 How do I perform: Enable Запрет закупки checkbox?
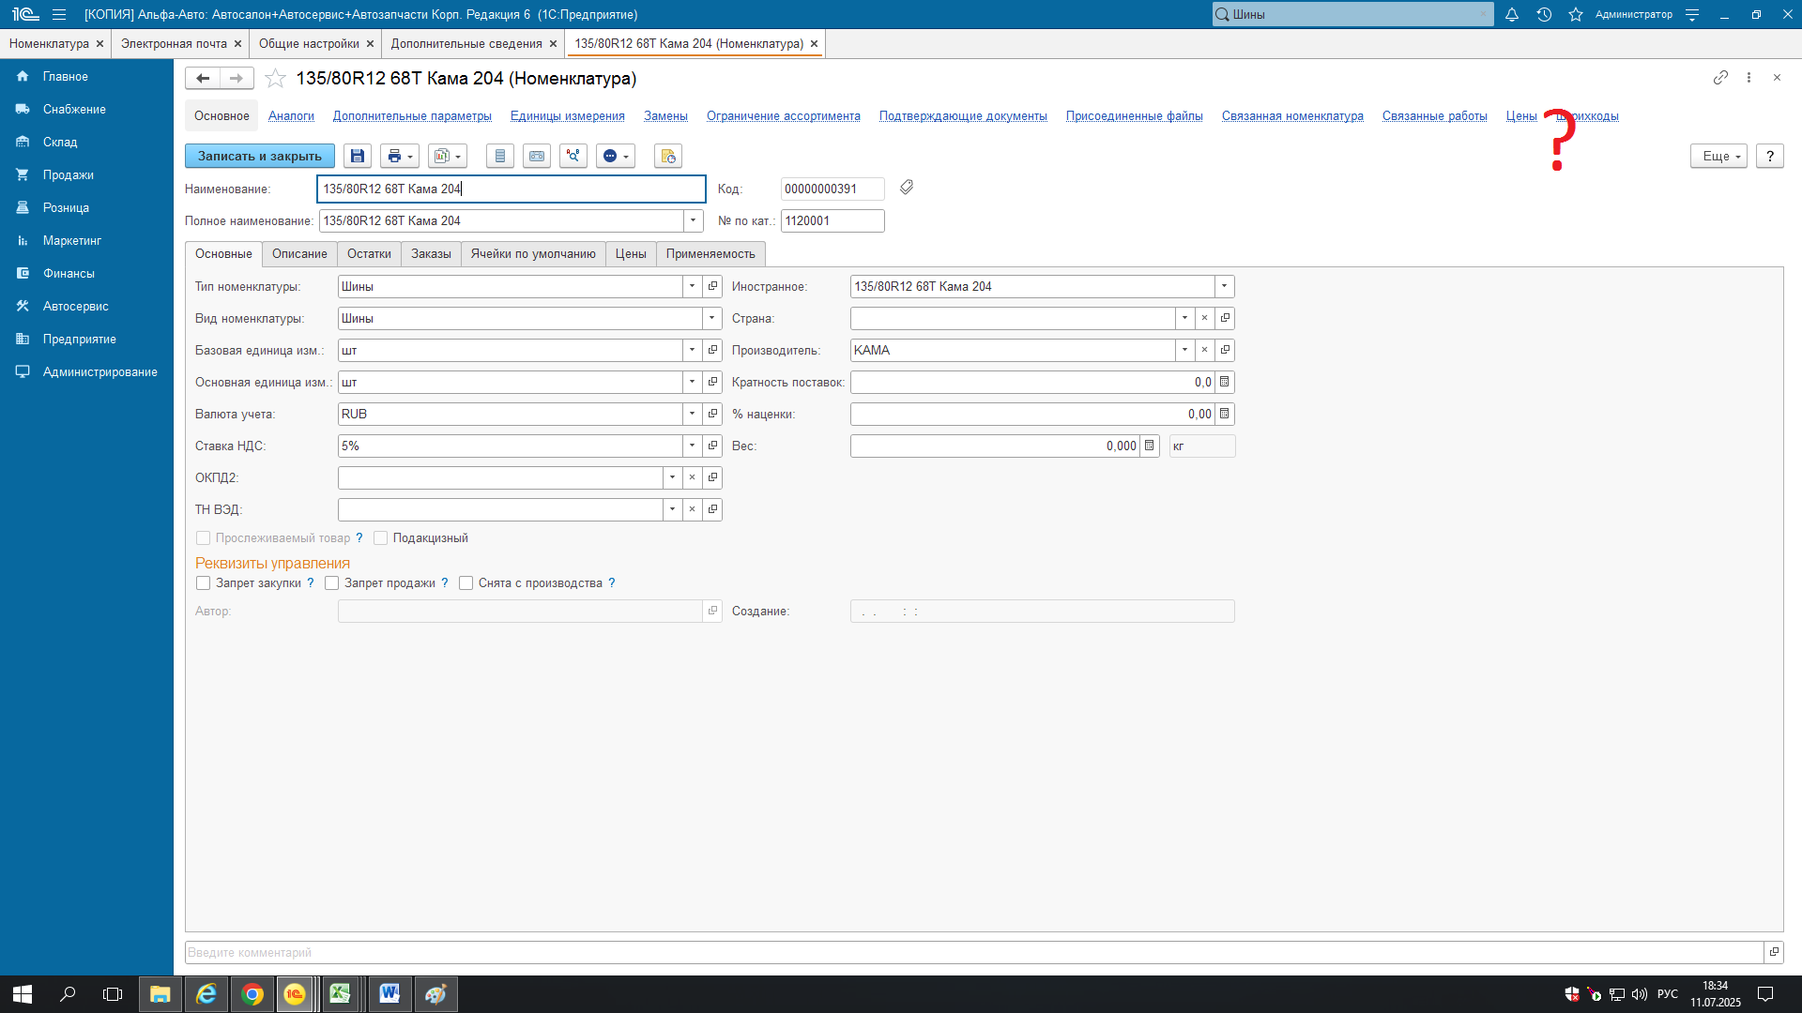203,583
